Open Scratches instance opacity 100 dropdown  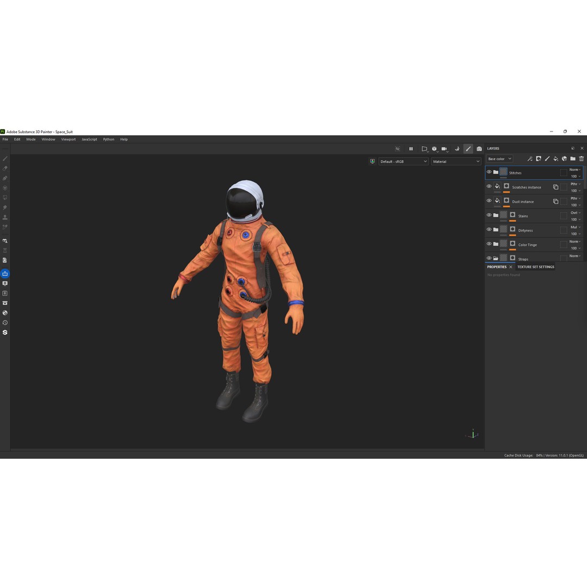click(576, 191)
